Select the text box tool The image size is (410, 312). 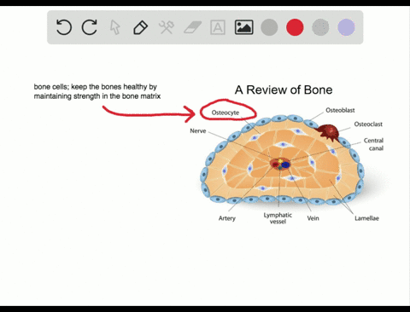(218, 27)
